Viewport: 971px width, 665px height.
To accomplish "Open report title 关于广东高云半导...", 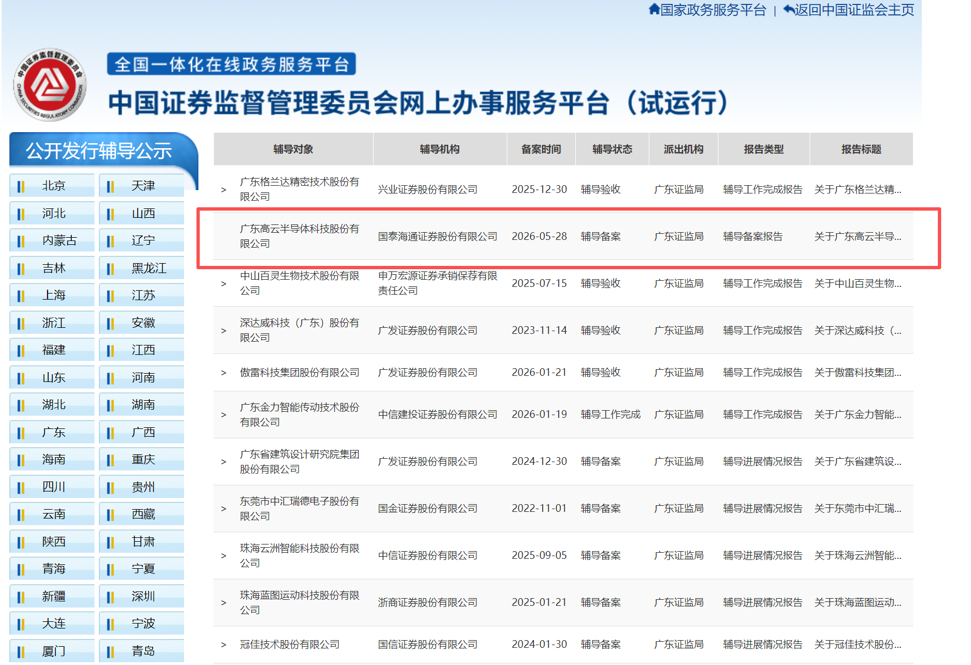I will 858,237.
